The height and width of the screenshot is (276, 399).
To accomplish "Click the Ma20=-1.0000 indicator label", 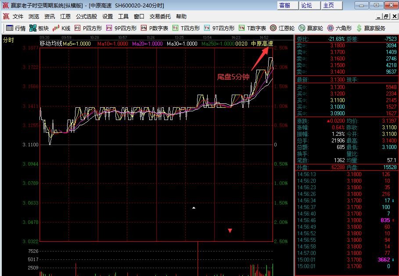I will click(x=147, y=44).
